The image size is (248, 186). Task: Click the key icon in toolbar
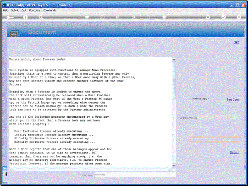coord(11,17)
